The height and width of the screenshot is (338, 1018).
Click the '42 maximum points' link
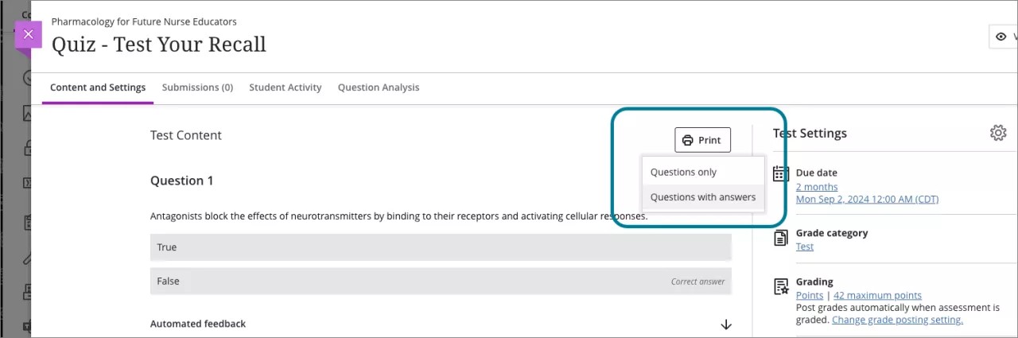[x=877, y=295]
